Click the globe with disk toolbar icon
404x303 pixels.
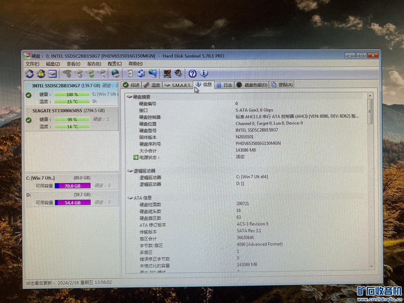click(x=115, y=74)
